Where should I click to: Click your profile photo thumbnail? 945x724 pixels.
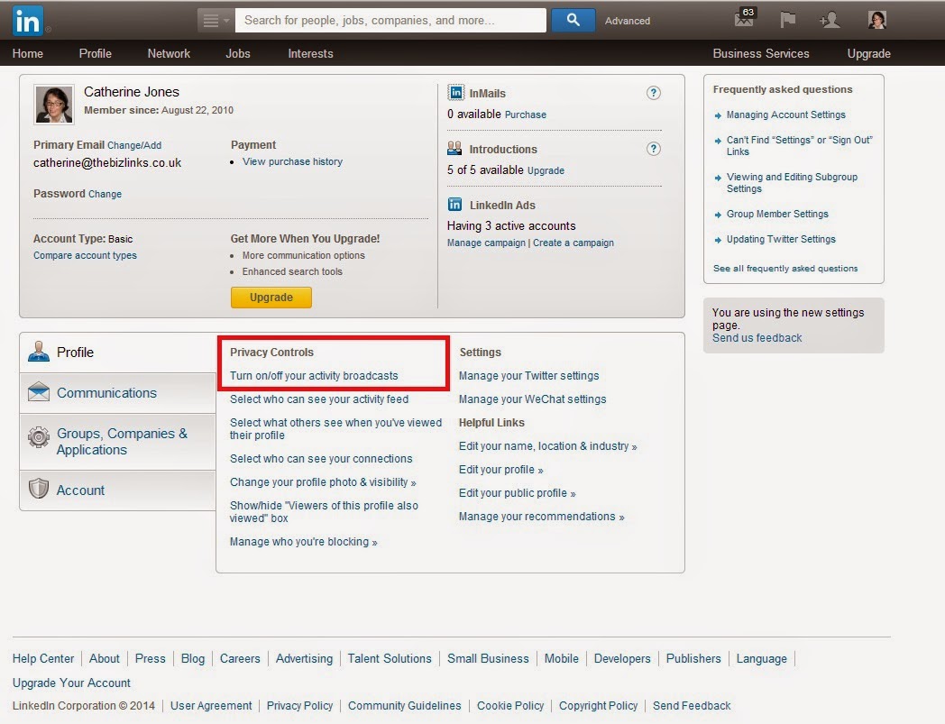[876, 20]
